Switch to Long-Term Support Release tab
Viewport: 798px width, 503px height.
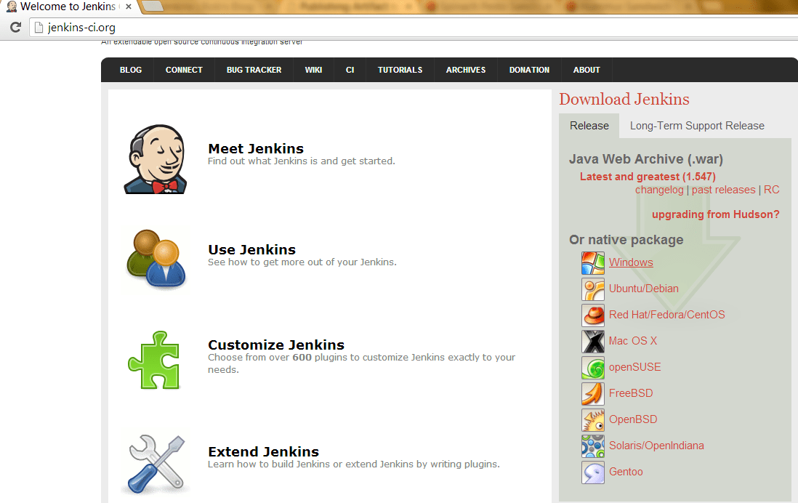[697, 126]
